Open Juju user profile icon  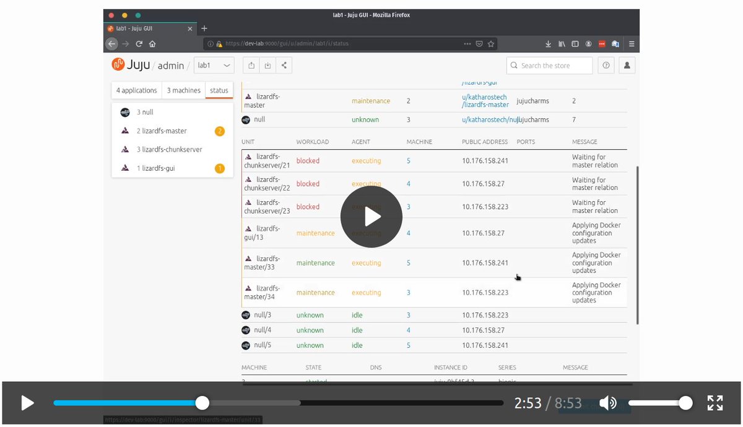tap(627, 65)
